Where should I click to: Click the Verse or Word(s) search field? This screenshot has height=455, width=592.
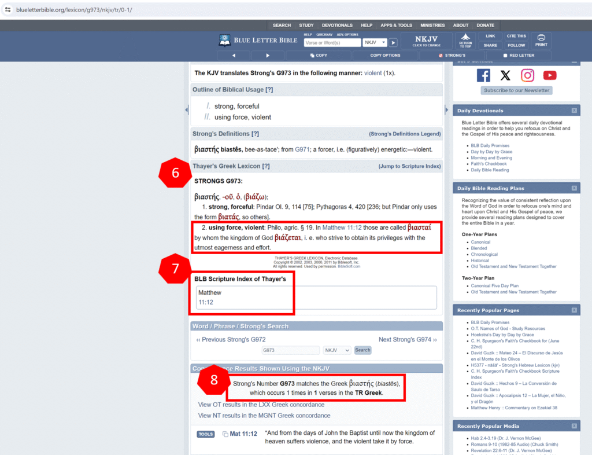pos(332,43)
